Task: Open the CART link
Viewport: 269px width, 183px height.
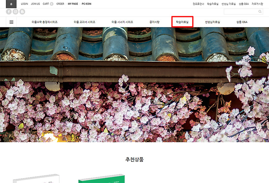Action: click(x=46, y=4)
